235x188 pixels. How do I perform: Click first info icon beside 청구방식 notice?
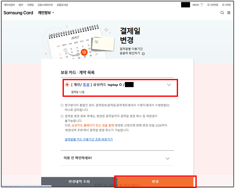62,105
